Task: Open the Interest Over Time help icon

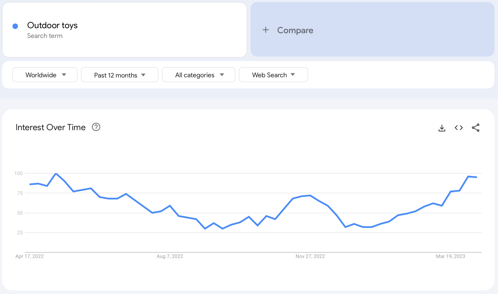Action: pos(96,127)
